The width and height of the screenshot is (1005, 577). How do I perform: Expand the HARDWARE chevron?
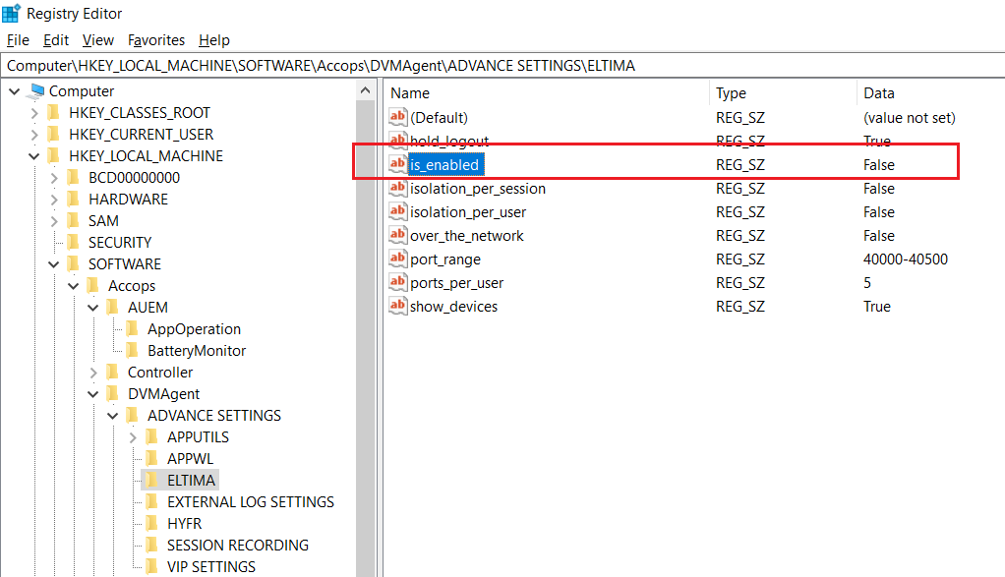tap(54, 200)
